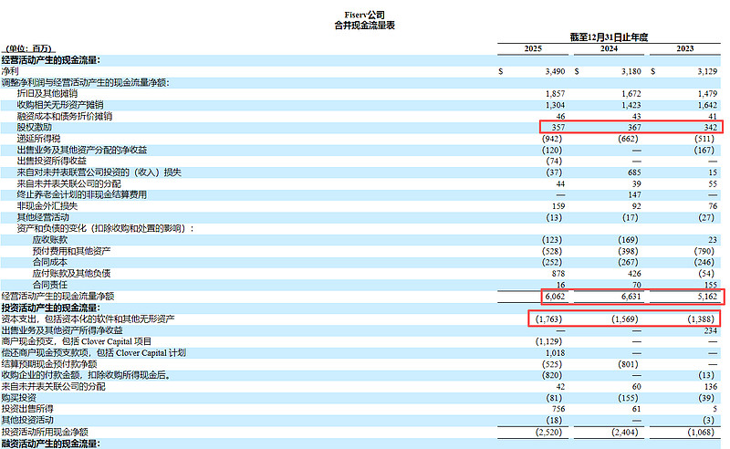Select the '终止养老金计划的非现金结算费用' label
Image resolution: width=730 pixels, height=449 pixels.
82,194
